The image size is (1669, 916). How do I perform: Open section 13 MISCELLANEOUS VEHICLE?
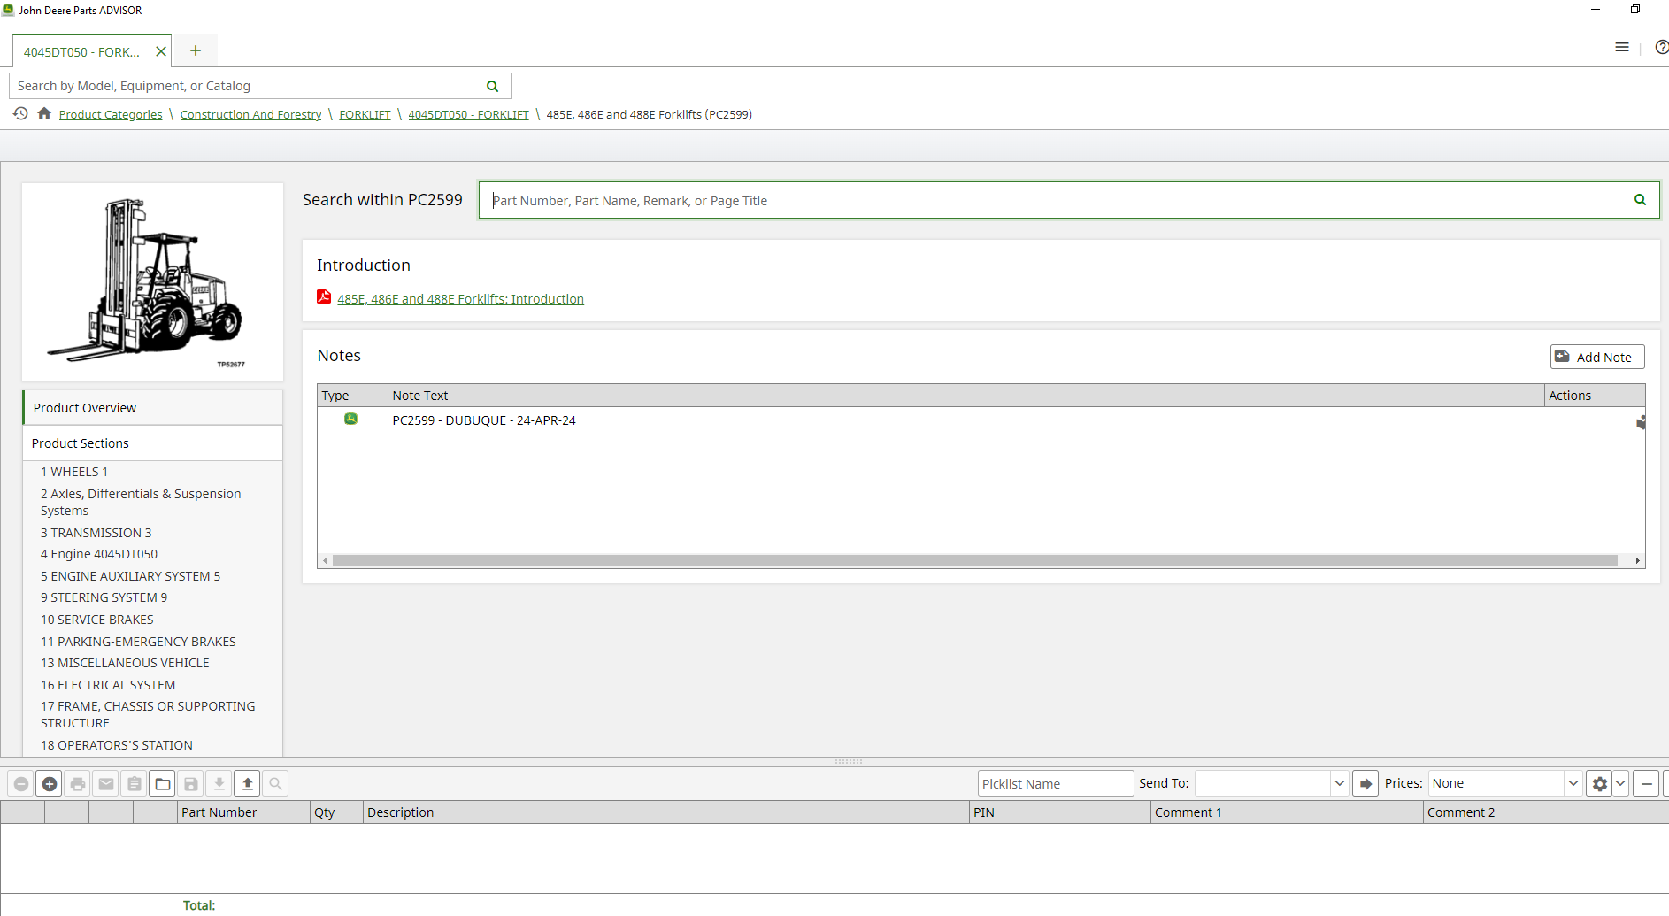(x=125, y=663)
